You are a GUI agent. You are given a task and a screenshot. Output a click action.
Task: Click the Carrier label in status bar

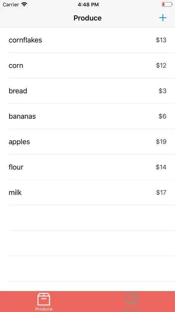11,4
